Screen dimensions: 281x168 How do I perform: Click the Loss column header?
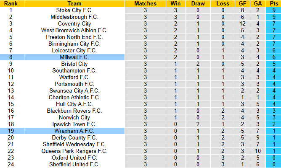[x=222, y=3]
